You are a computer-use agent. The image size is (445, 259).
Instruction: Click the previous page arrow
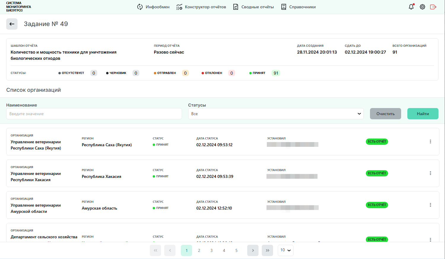pos(170,250)
